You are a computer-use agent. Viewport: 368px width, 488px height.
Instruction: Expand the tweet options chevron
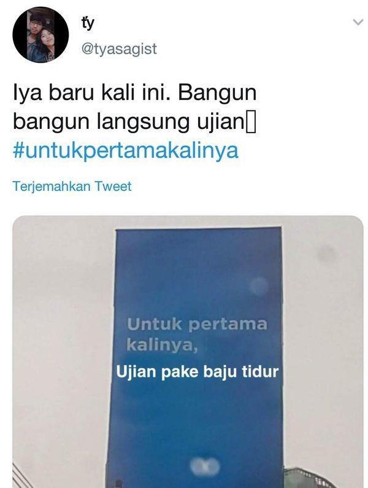pyautogui.click(x=358, y=22)
